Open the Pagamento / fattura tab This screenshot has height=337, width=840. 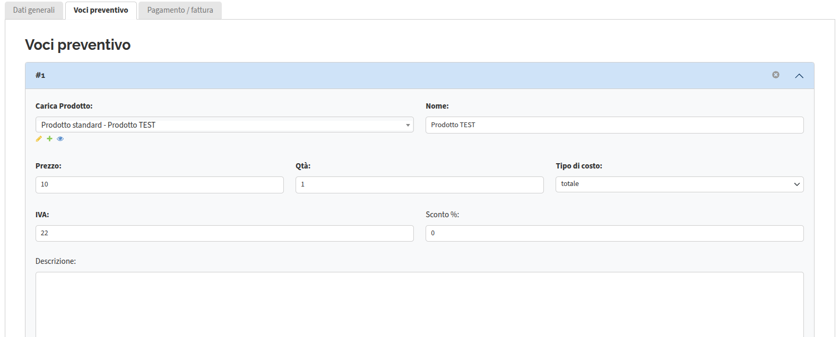click(x=180, y=10)
